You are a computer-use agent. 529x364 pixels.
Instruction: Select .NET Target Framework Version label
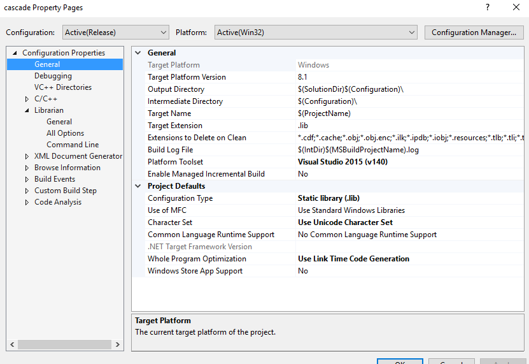(200, 247)
